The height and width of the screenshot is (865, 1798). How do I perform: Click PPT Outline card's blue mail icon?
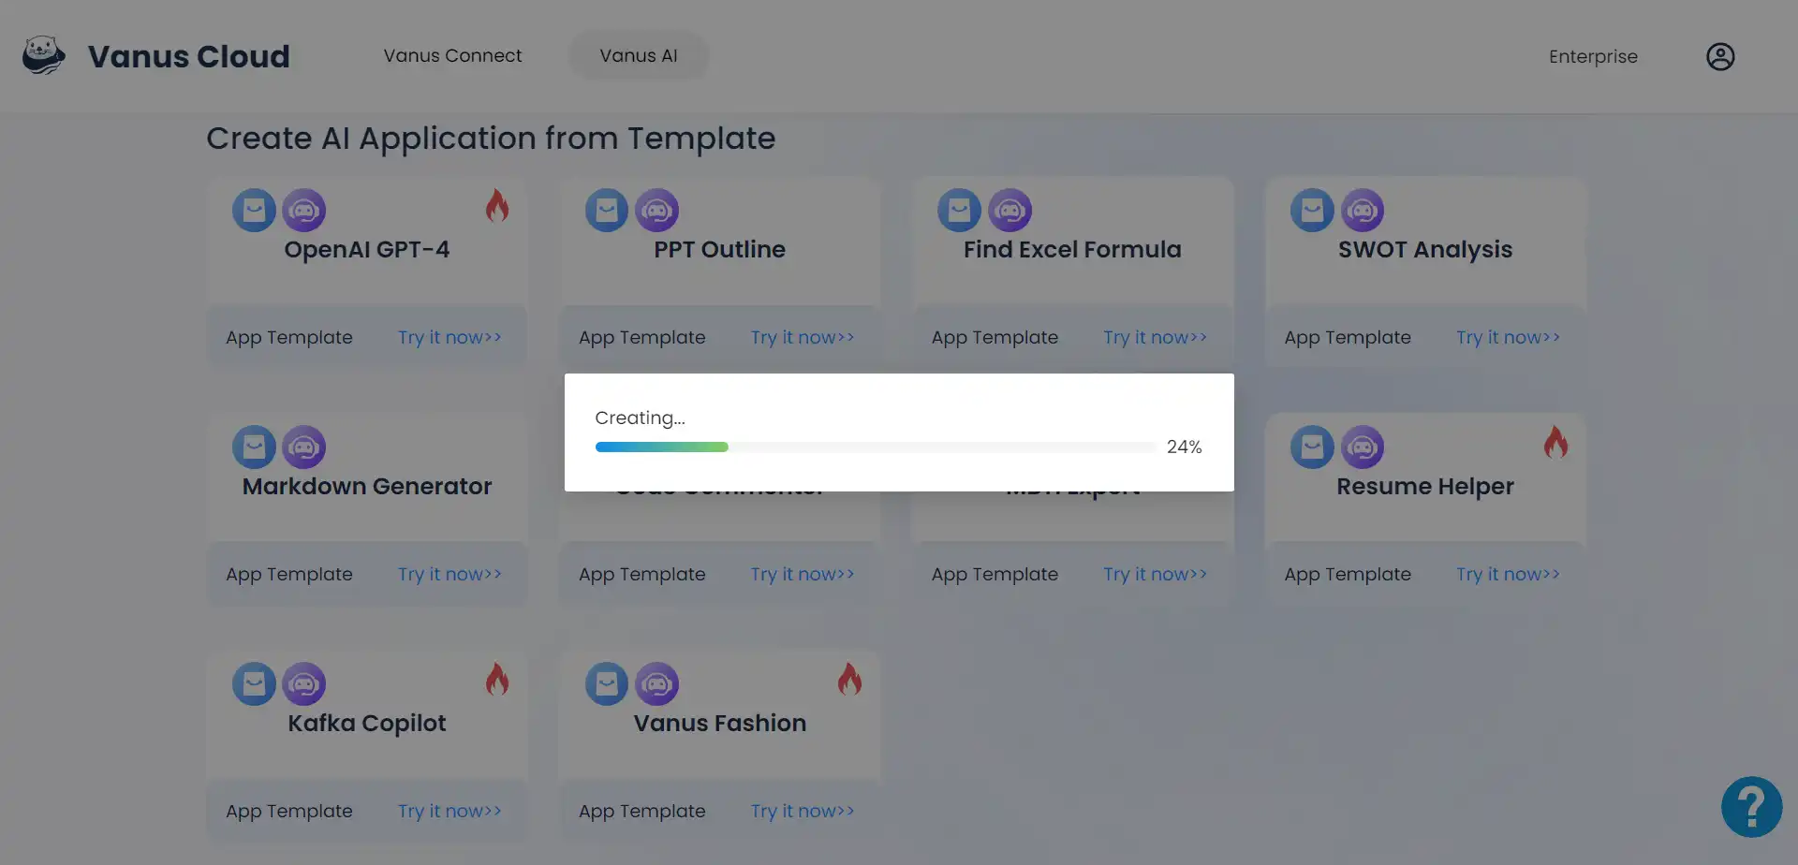point(607,211)
